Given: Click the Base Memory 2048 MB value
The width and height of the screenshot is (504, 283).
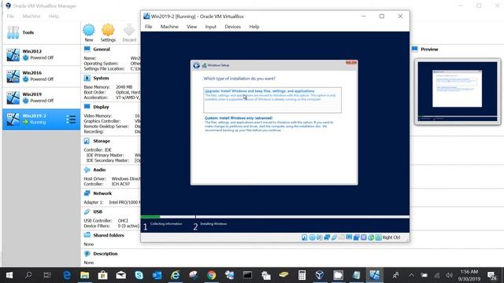Looking at the screenshot, I should coord(124,87).
